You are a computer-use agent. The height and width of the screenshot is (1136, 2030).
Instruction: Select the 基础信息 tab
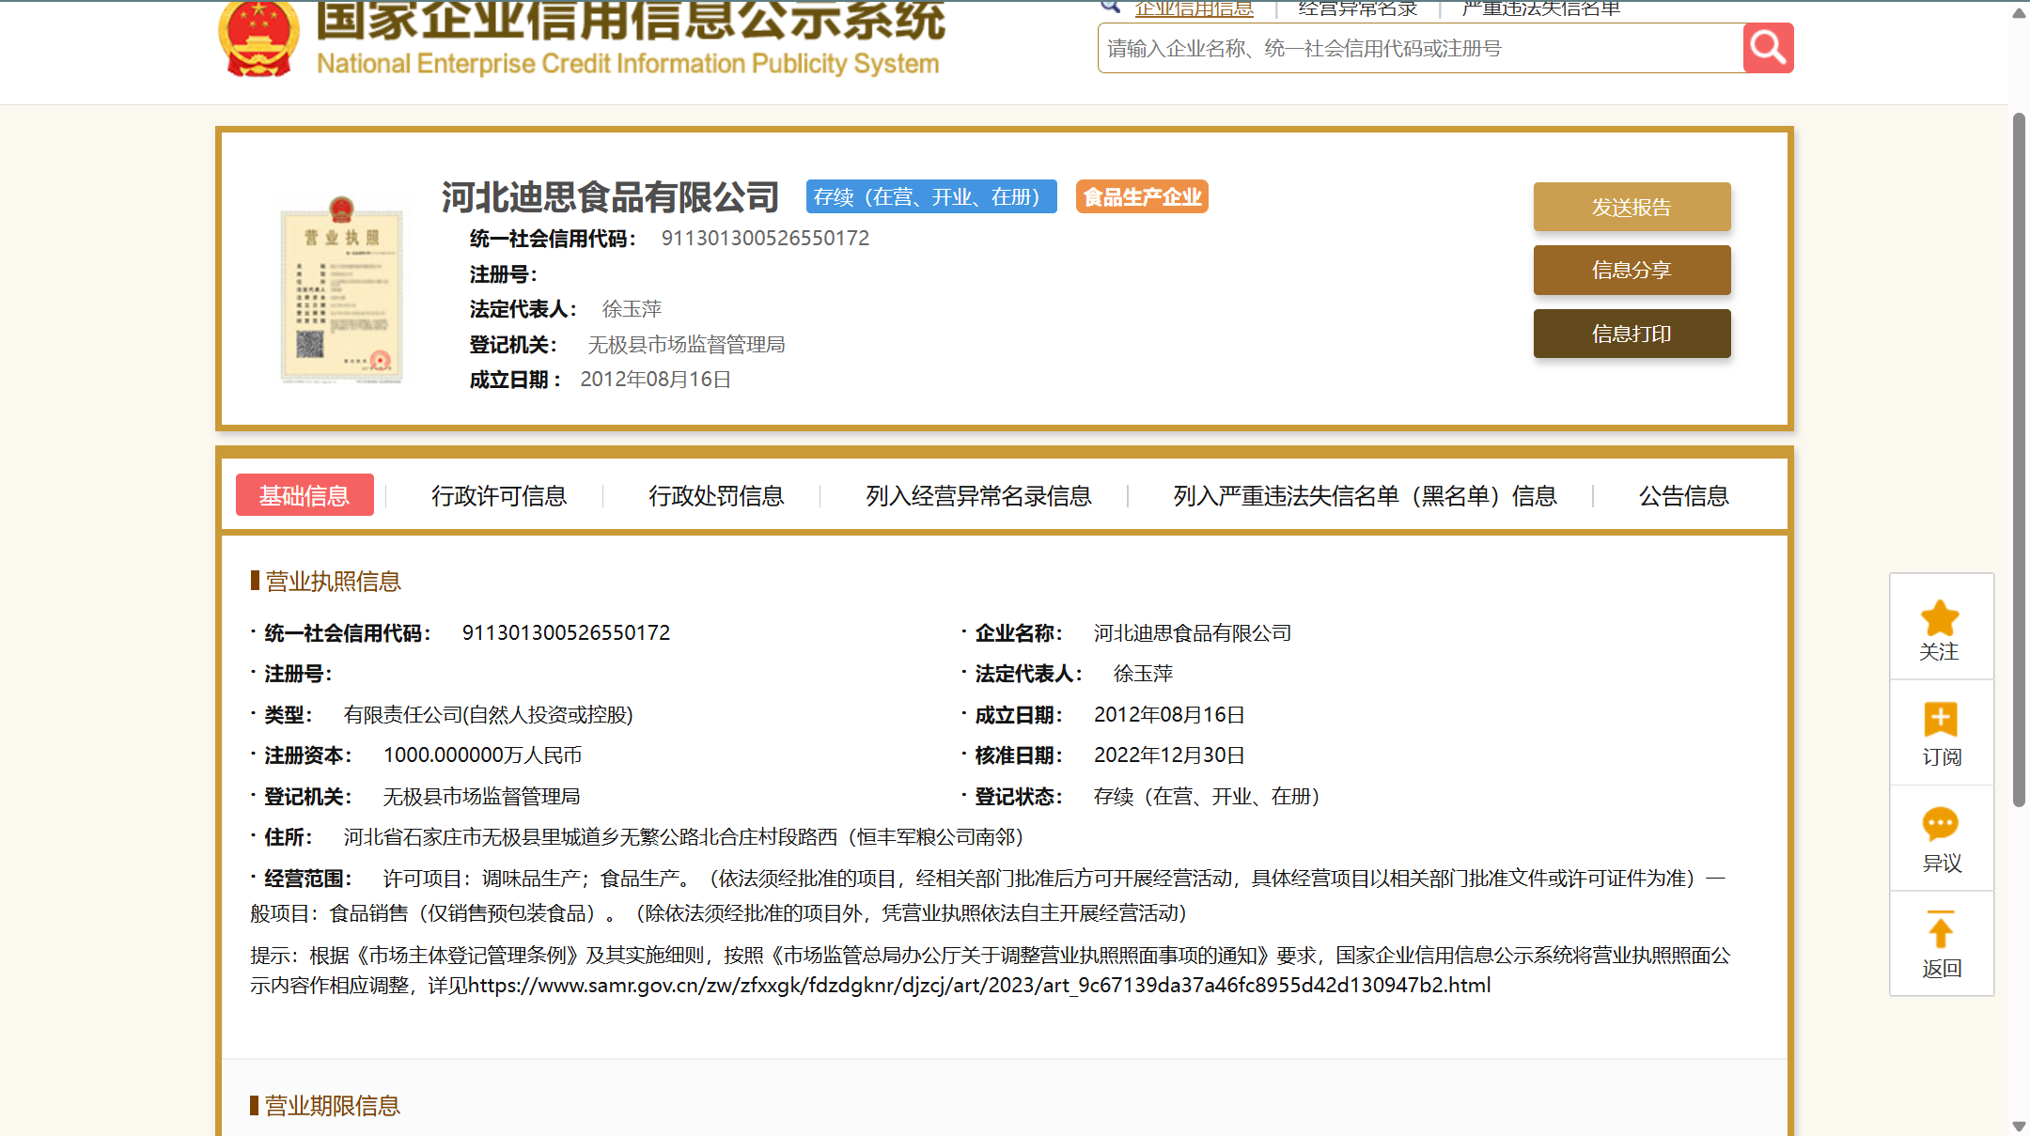[x=304, y=495]
